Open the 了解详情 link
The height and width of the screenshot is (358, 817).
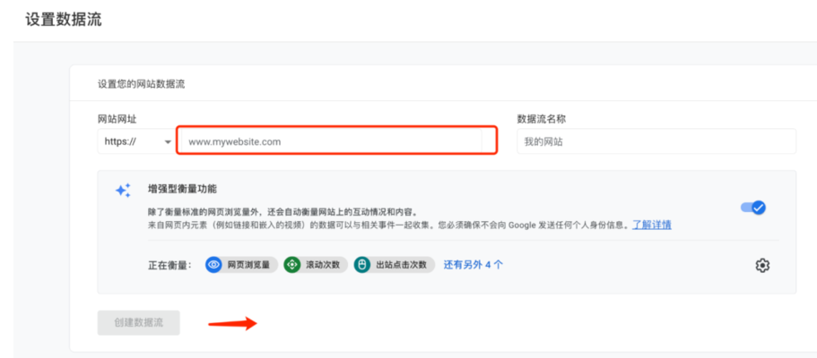[651, 225]
